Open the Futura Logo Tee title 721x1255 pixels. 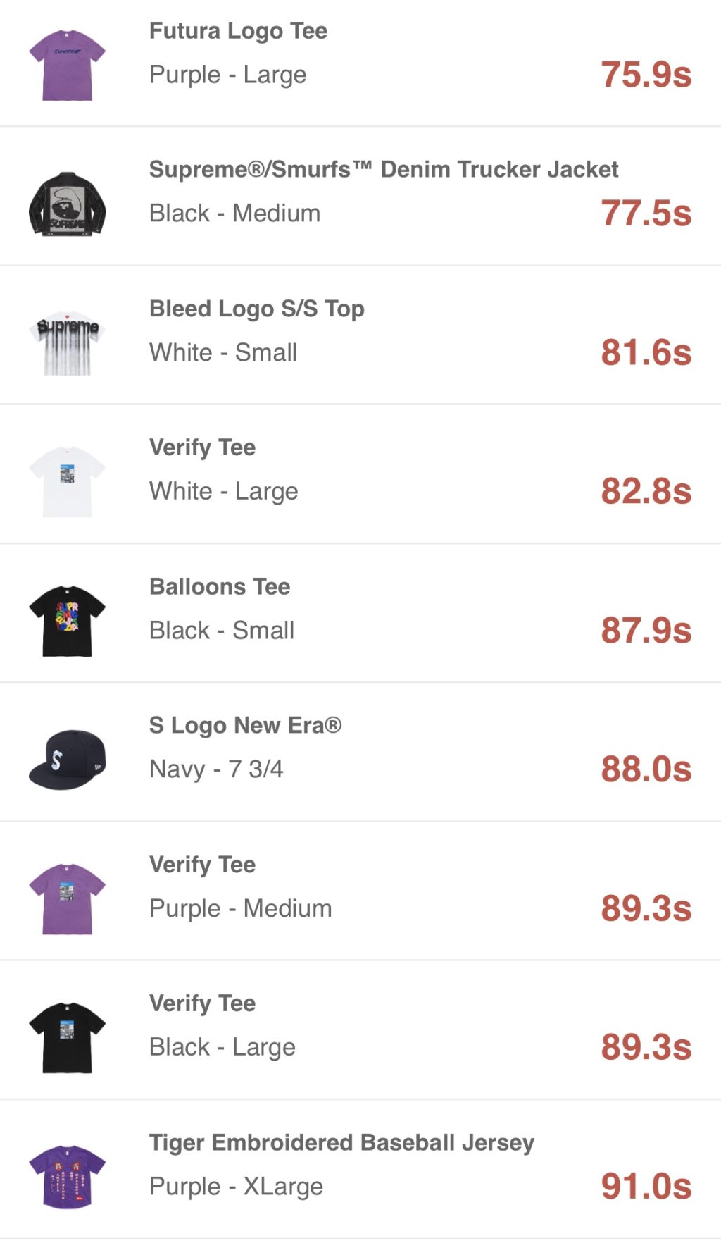(238, 31)
